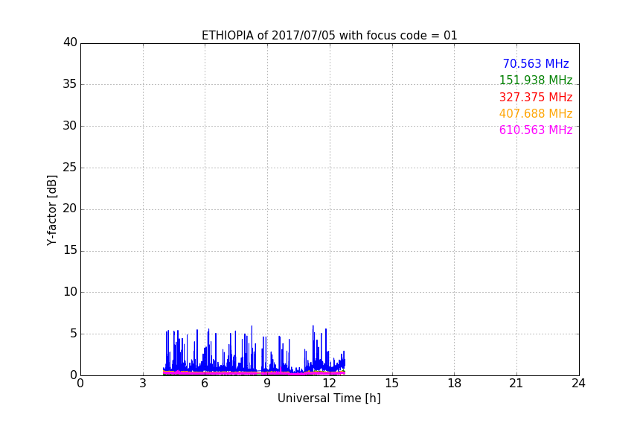Click x-axis tick value 21
The width and height of the screenshot is (643, 429).
click(516, 384)
